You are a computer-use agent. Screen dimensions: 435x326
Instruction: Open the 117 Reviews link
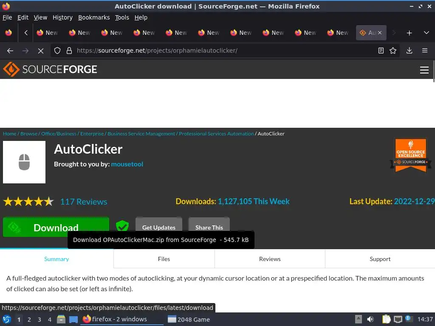(x=84, y=202)
